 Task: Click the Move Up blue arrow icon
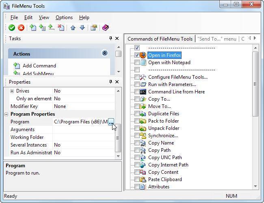pos(73,28)
